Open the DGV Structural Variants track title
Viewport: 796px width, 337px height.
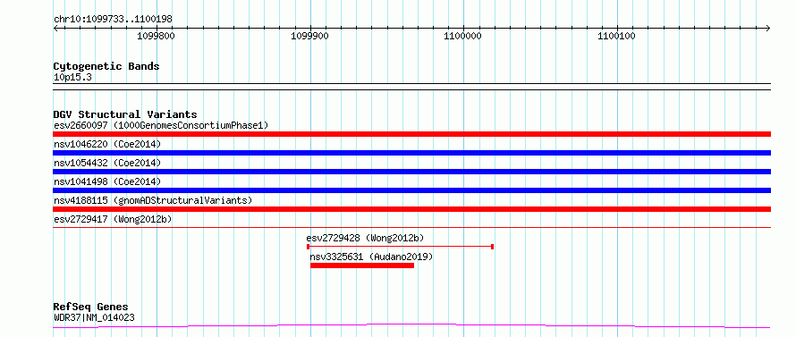[125, 114]
